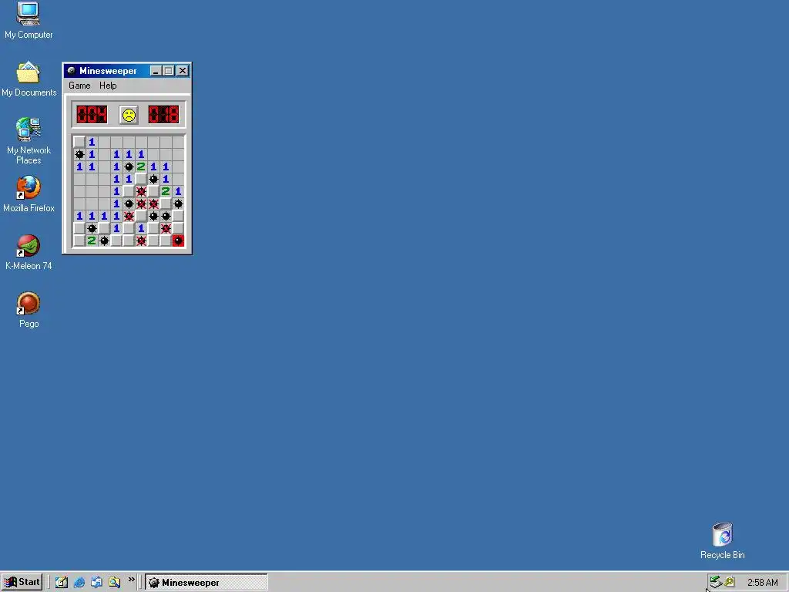This screenshot has height=592, width=789.
Task: Select the Mozilla Firefox desktop shortcut
Action: pyautogui.click(x=29, y=194)
